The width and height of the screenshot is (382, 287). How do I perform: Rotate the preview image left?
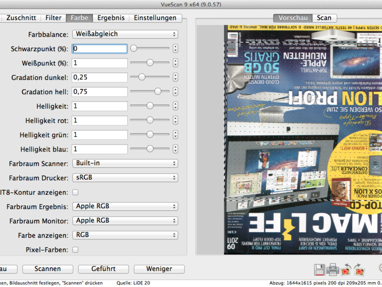[346, 270]
